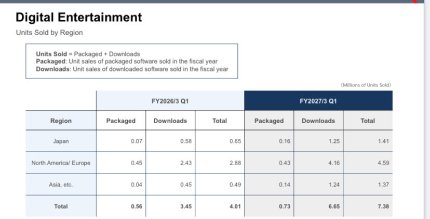Click the bold FY2027 packaged total 0.73
Screen dimensions: 430x219
pos(285,207)
